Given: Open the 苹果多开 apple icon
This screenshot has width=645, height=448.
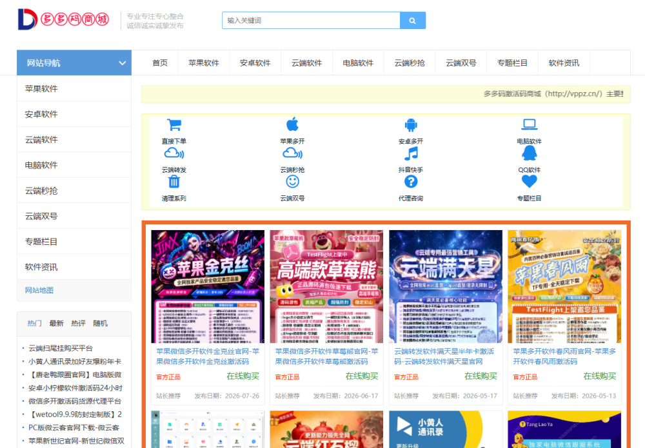Looking at the screenshot, I should (292, 124).
